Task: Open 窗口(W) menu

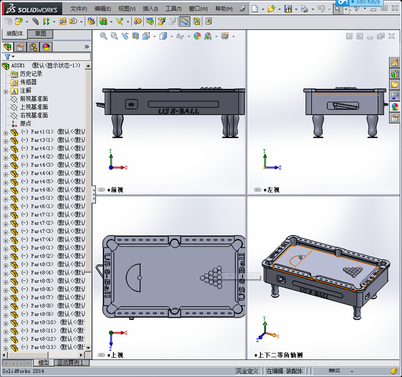Action: (198, 9)
